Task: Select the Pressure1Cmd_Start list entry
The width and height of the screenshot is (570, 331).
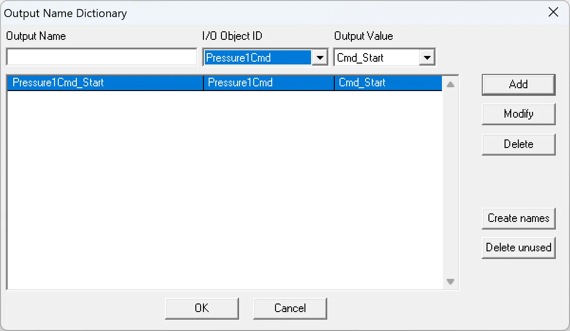Action: (x=104, y=83)
